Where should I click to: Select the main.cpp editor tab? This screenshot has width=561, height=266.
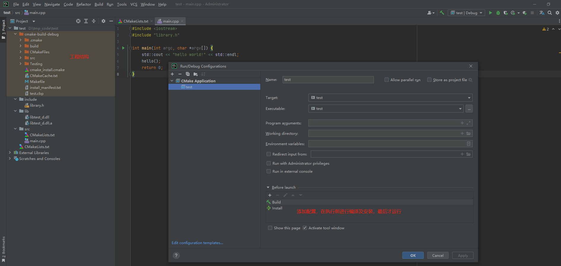[170, 21]
